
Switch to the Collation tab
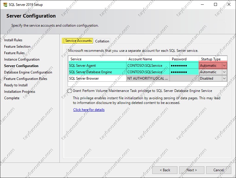(x=102, y=41)
